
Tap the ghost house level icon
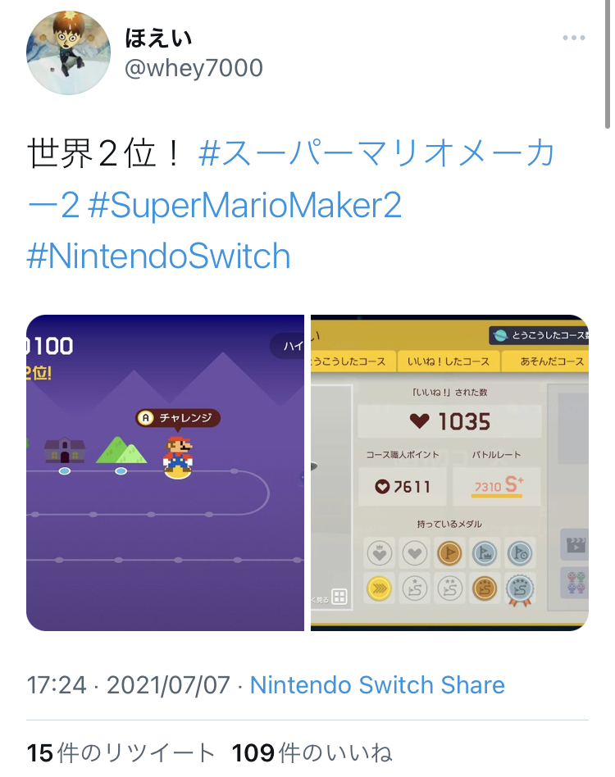click(65, 451)
